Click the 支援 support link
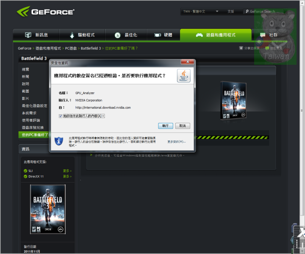Viewport: 305px width, 254px height. pyautogui.click(x=231, y=11)
